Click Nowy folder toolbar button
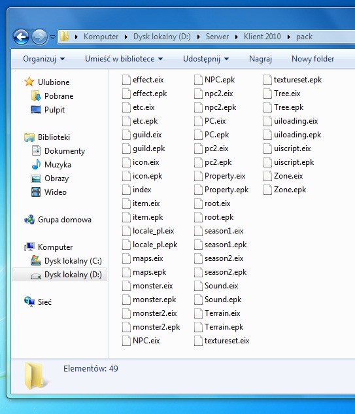Screen dimensions: 355x414 [x=313, y=59]
